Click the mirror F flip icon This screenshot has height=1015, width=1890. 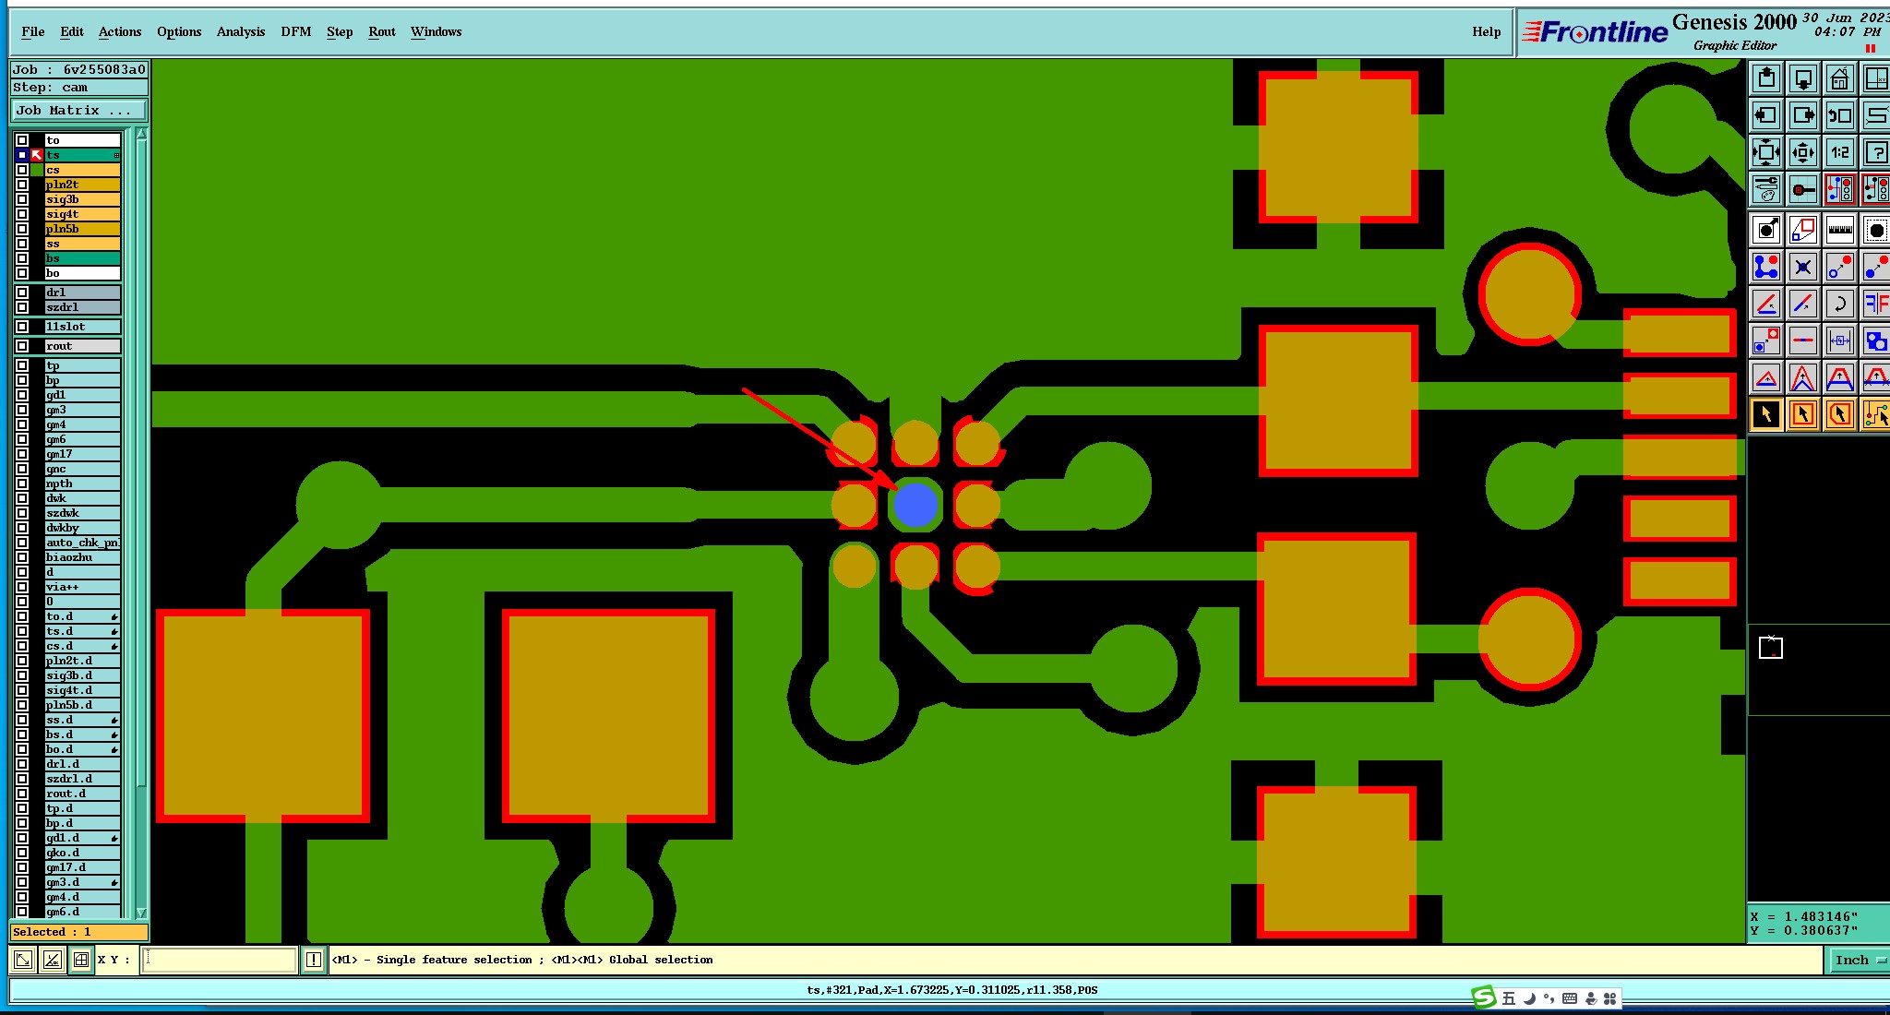pos(1875,304)
